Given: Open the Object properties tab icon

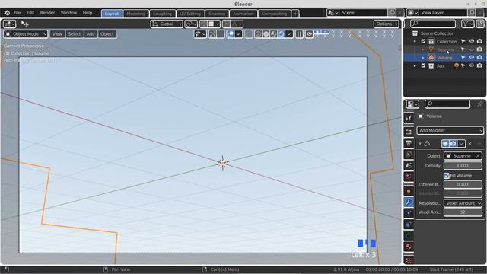Looking at the screenshot, I should click(409, 191).
